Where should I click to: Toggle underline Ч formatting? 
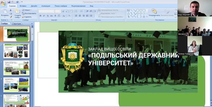point(47,16)
